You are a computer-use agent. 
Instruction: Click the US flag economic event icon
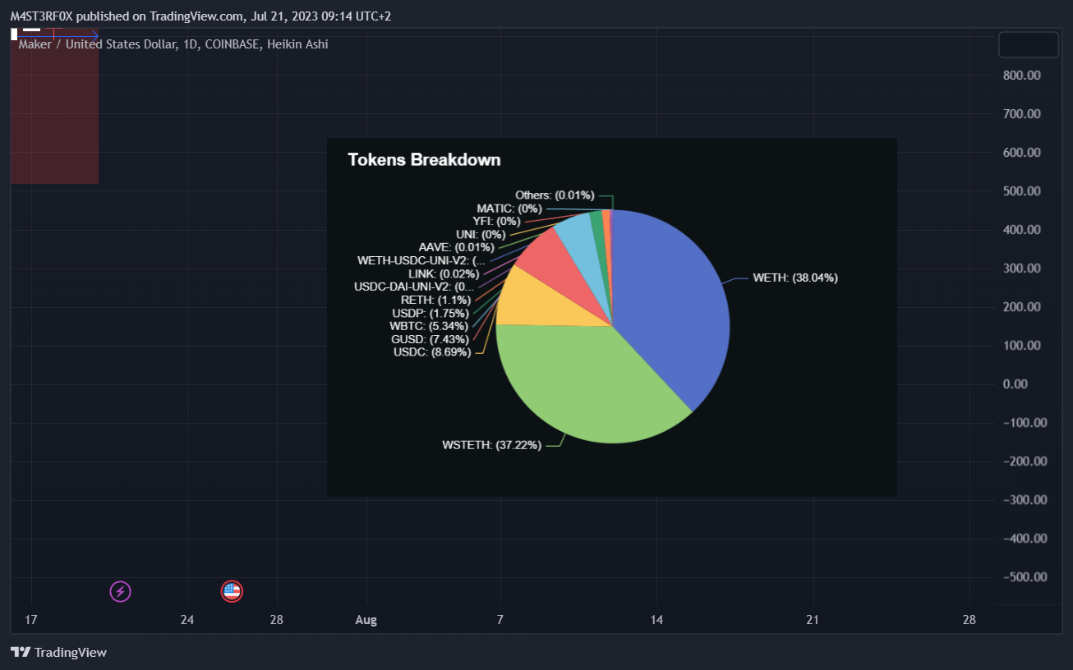233,590
